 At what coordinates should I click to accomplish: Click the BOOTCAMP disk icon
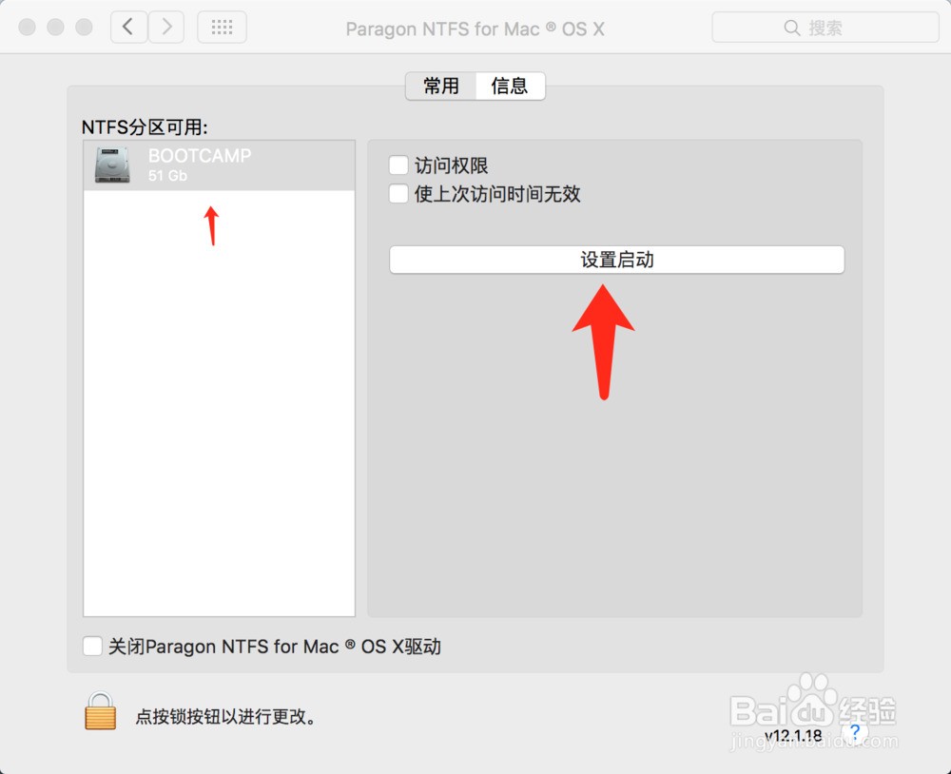click(x=110, y=164)
